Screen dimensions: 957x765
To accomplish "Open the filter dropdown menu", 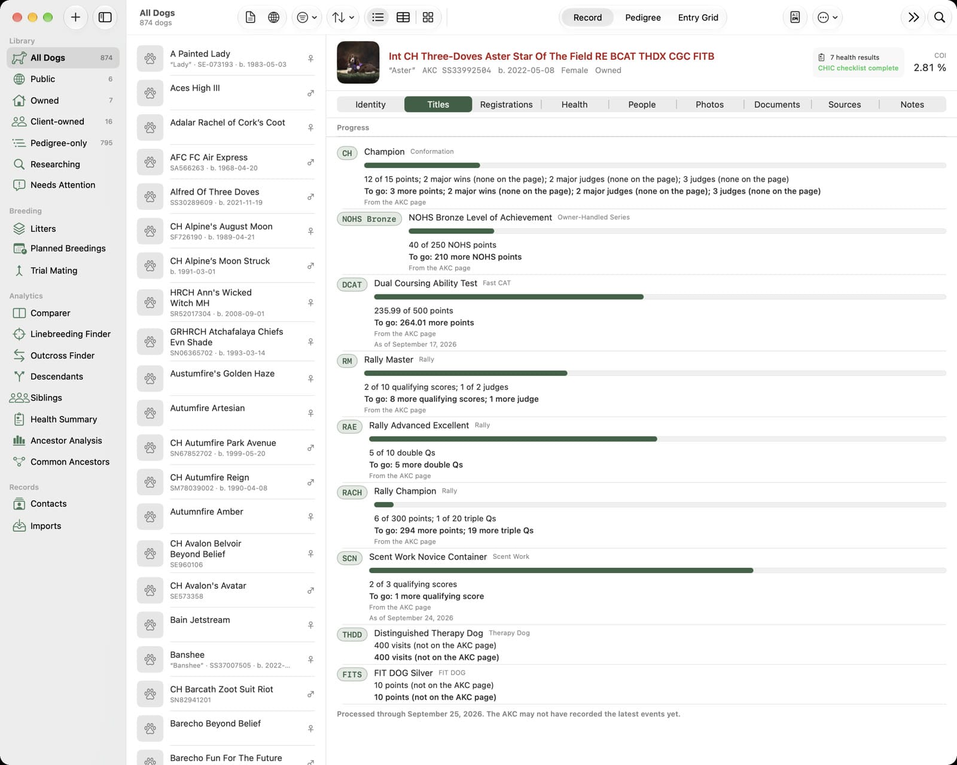I will [307, 17].
